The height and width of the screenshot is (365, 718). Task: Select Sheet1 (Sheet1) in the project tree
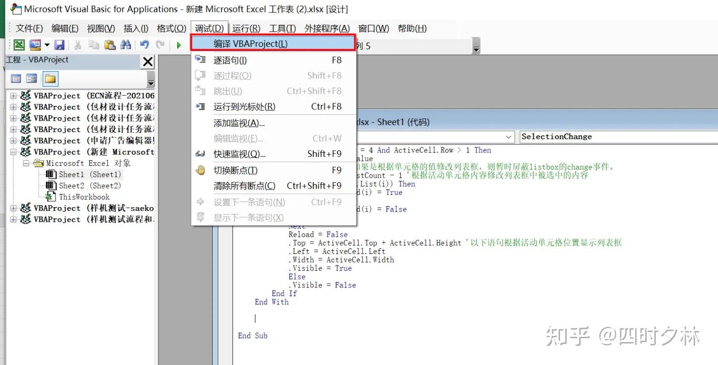pyautogui.click(x=90, y=175)
